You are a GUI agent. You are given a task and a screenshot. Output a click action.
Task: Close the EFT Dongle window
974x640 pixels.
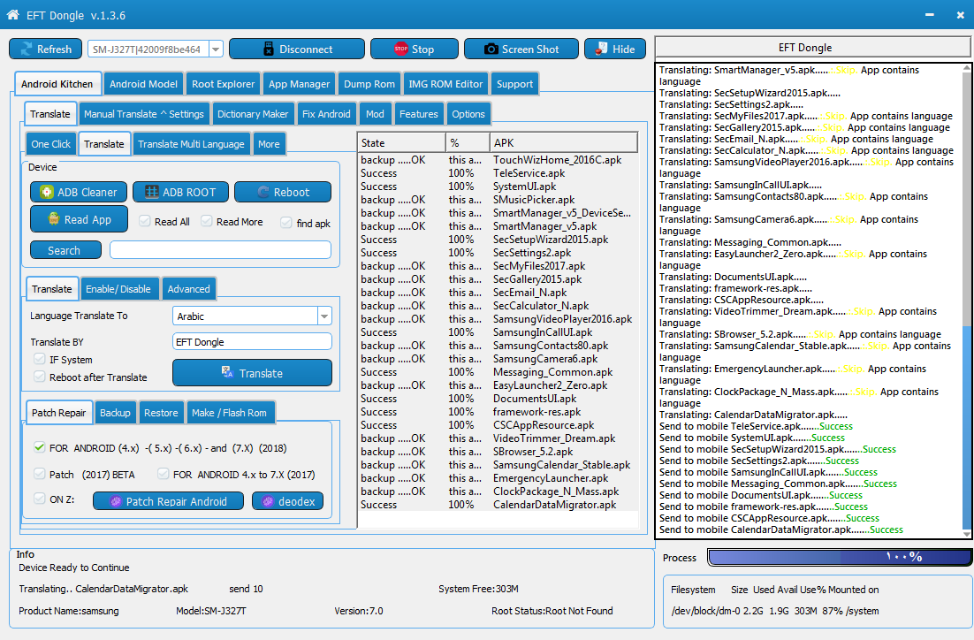(961, 15)
